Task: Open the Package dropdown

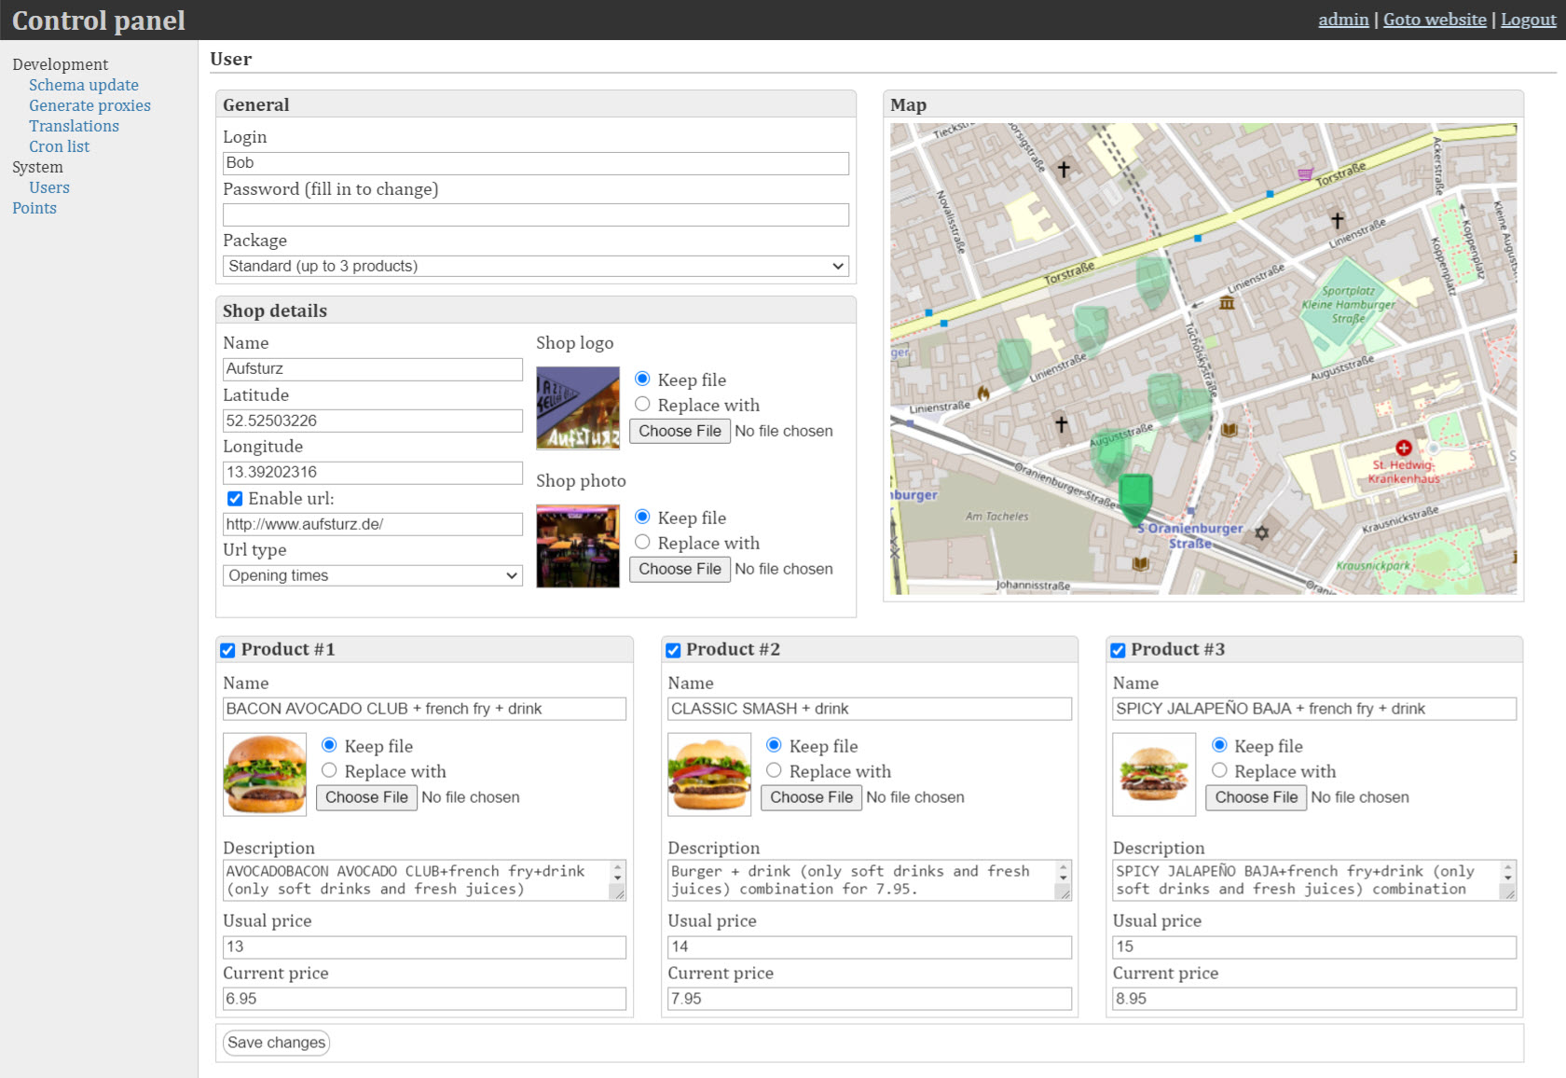Action: point(536,267)
